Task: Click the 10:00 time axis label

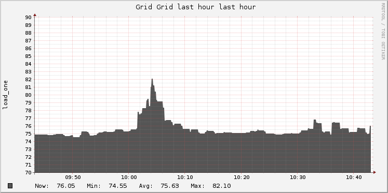Action: point(129,177)
